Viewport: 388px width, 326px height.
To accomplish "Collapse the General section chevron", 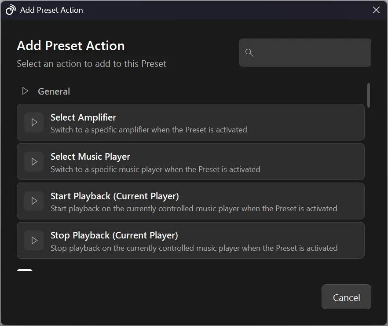I will tap(25, 91).
